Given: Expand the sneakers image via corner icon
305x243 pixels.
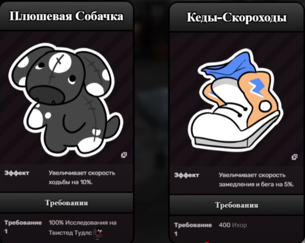Looking at the screenshot, I should [x=294, y=157].
